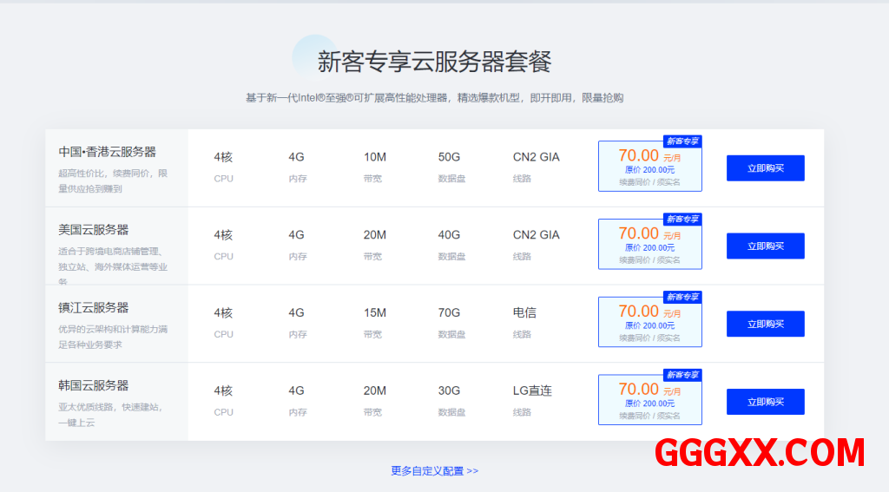
Task: Open the 韩国云服务器 plan title
Action: pyautogui.click(x=94, y=385)
